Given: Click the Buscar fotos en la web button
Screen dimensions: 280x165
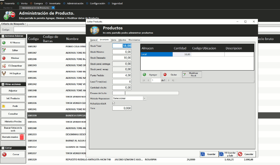Looking at the screenshot, I should point(13,129).
